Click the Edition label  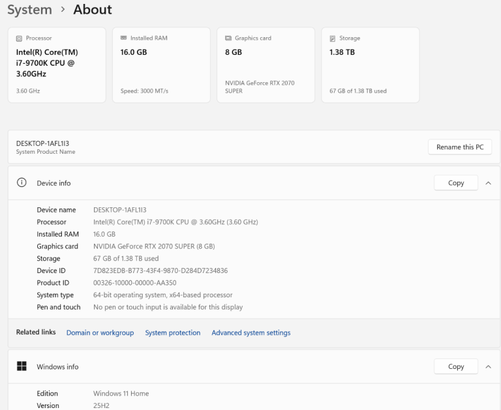tap(47, 394)
